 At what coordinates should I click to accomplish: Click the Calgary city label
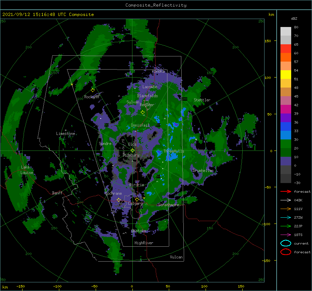[135, 203]
